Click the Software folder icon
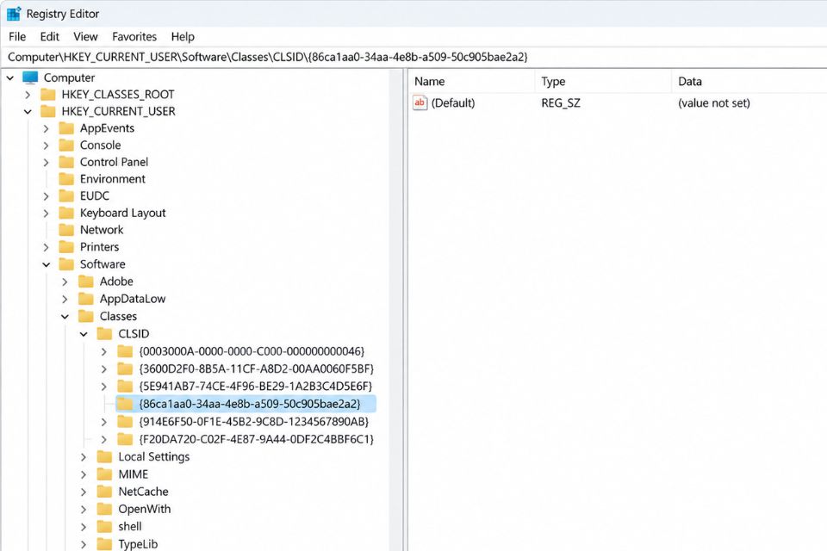Image resolution: width=827 pixels, height=551 pixels. coord(66,264)
